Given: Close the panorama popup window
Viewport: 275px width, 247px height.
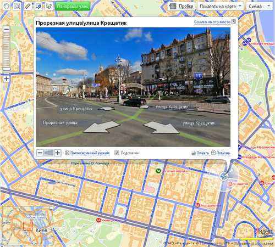Looking at the screenshot, I should point(234,21).
